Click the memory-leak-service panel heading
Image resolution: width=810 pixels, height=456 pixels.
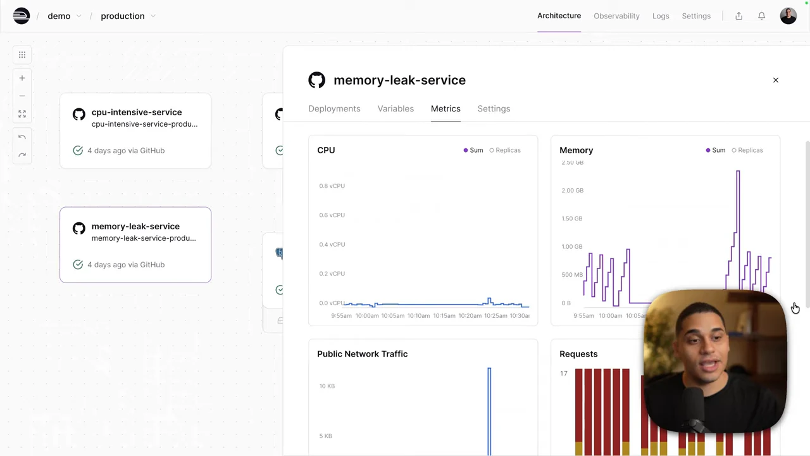399,80
